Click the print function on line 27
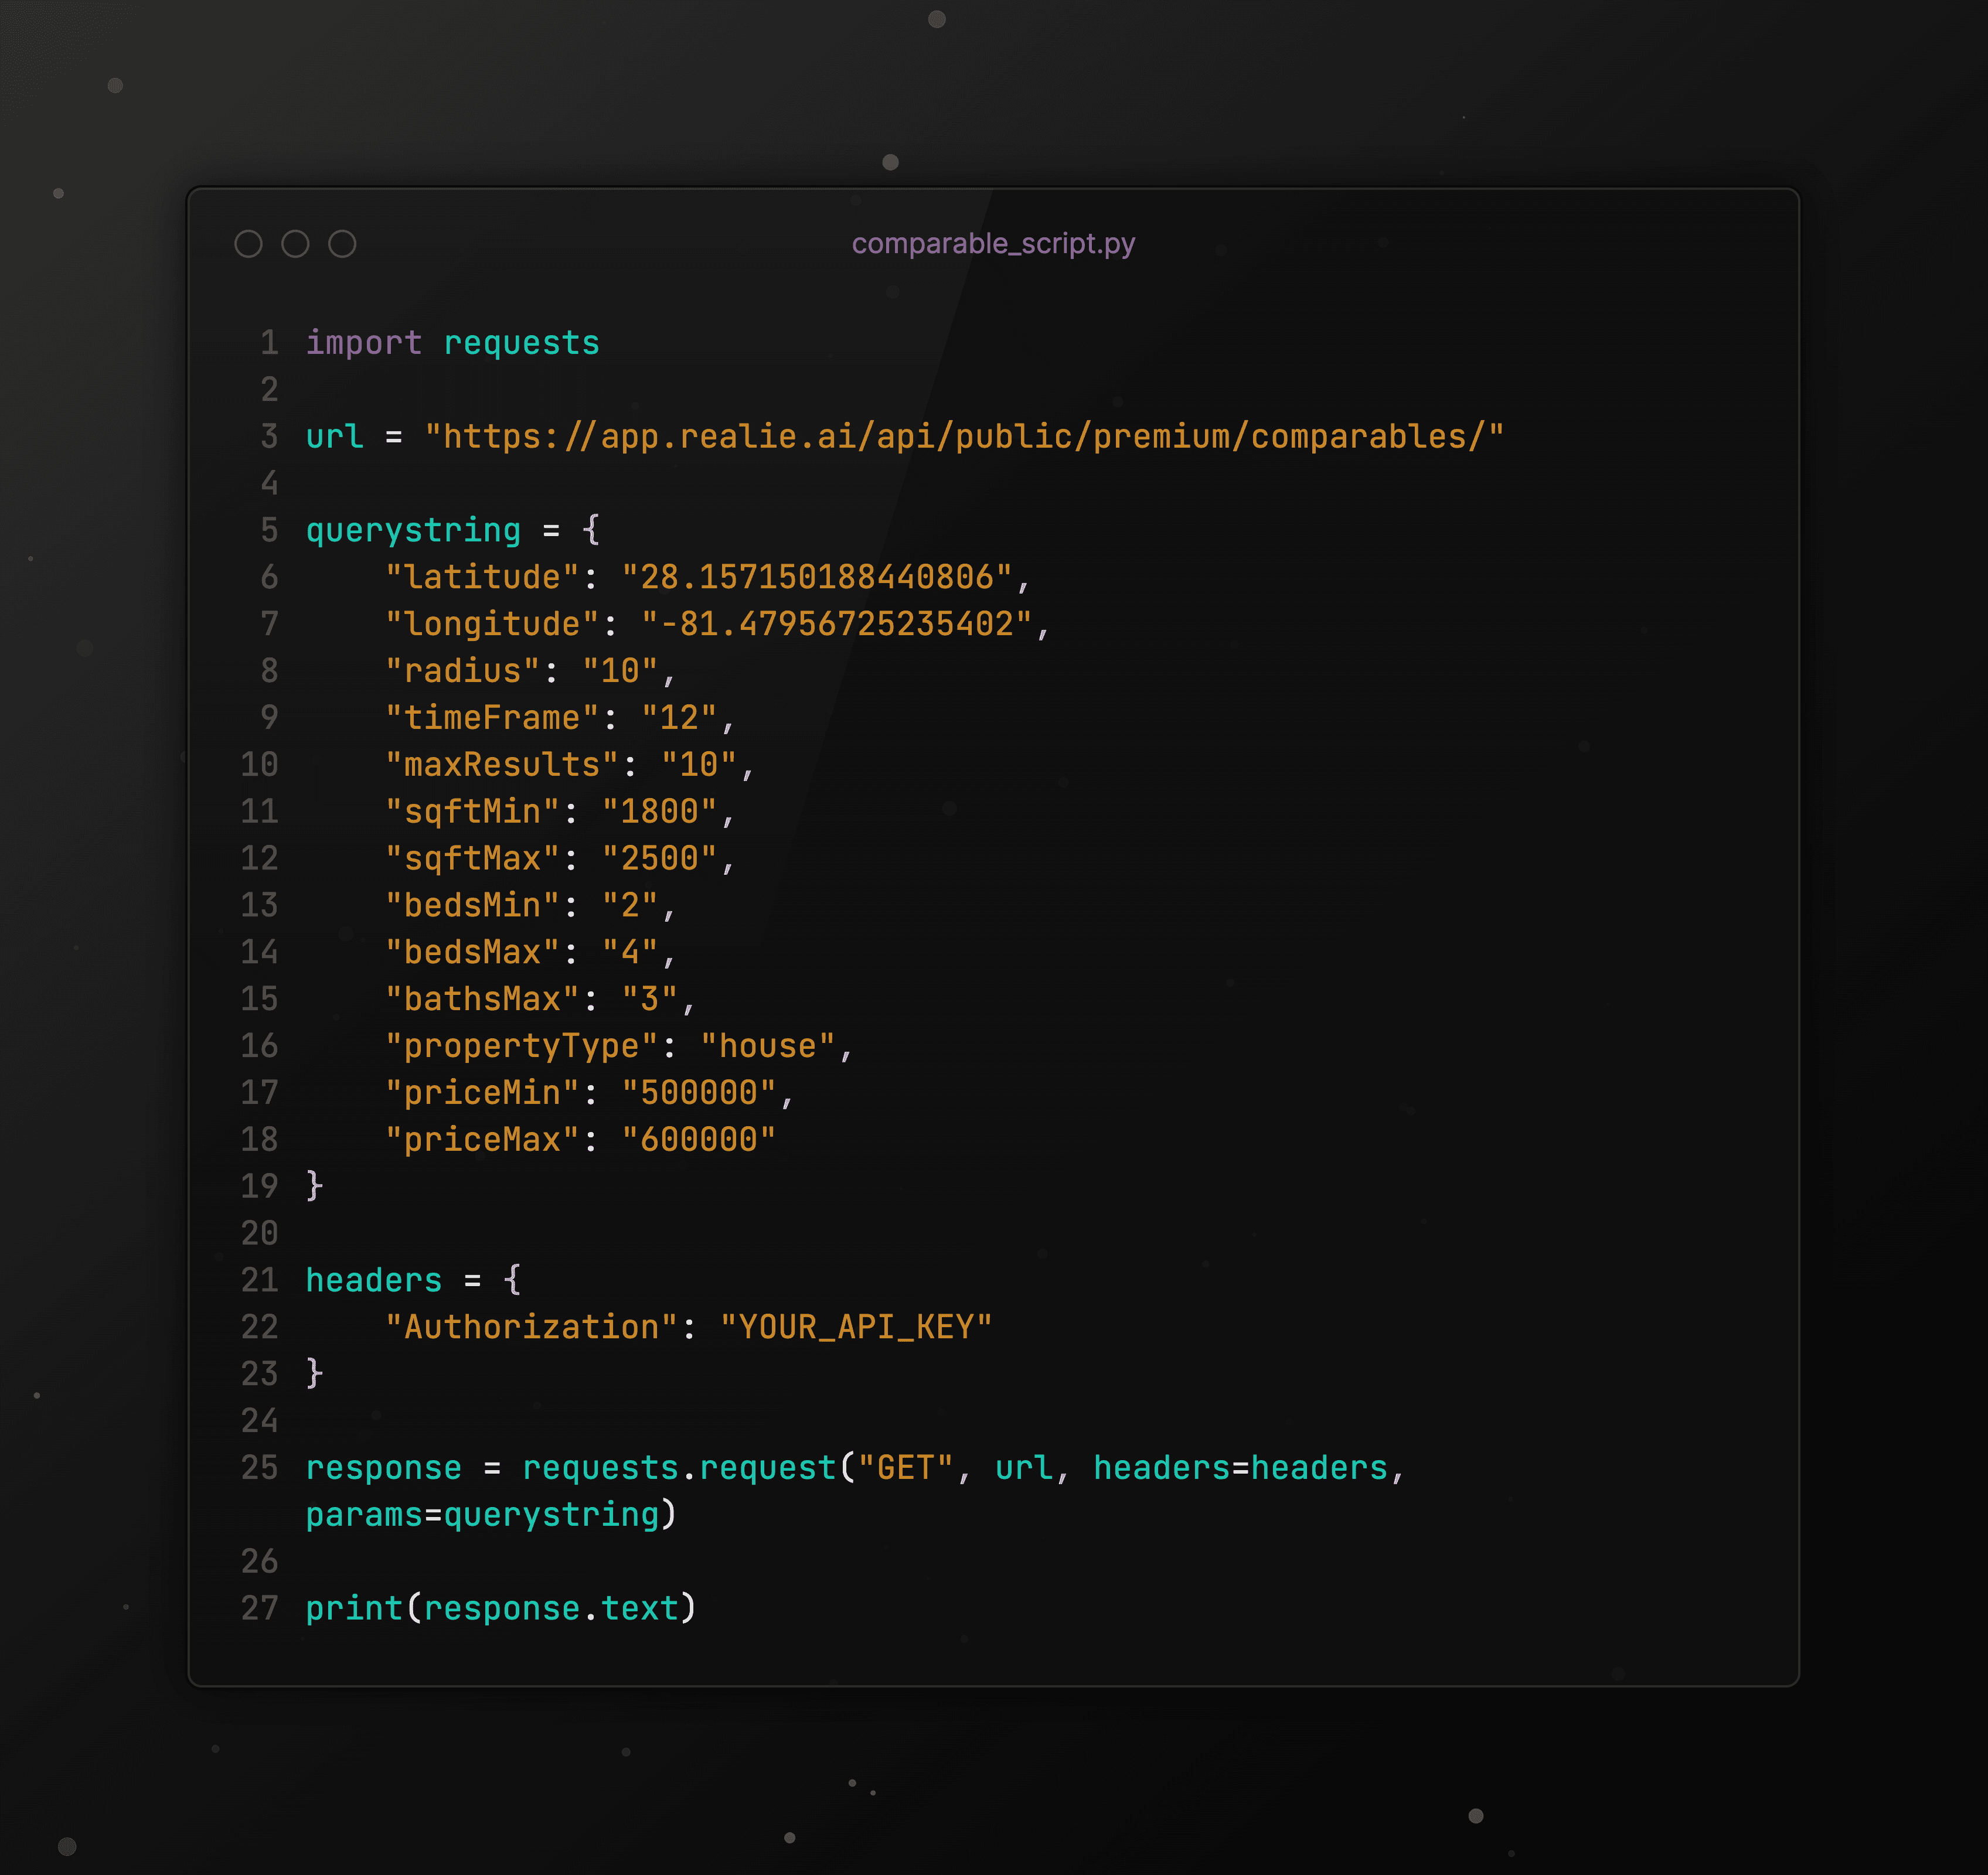 (354, 1608)
